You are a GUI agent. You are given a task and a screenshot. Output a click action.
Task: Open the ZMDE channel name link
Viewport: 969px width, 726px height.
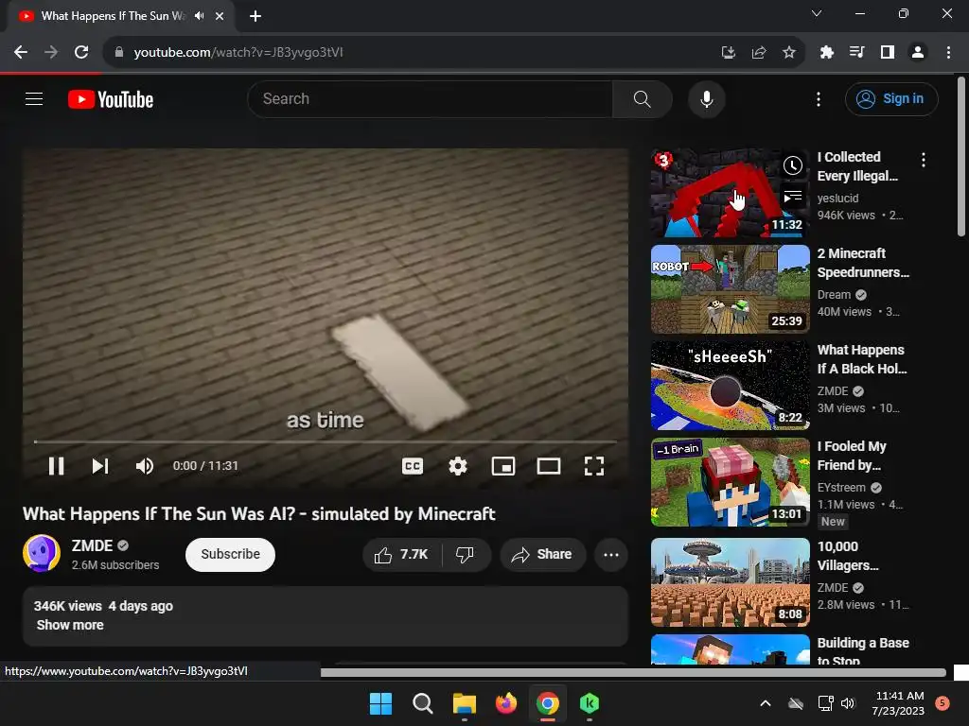[x=92, y=545]
